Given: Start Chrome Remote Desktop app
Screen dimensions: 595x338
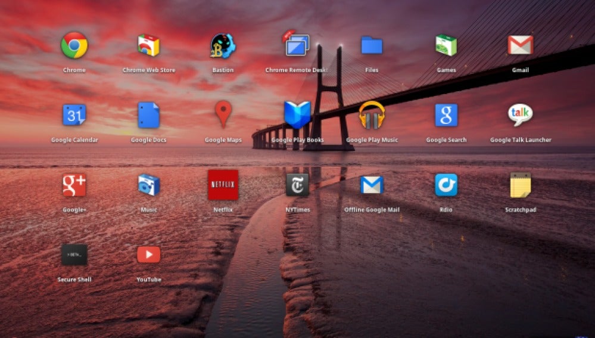Looking at the screenshot, I should [297, 45].
